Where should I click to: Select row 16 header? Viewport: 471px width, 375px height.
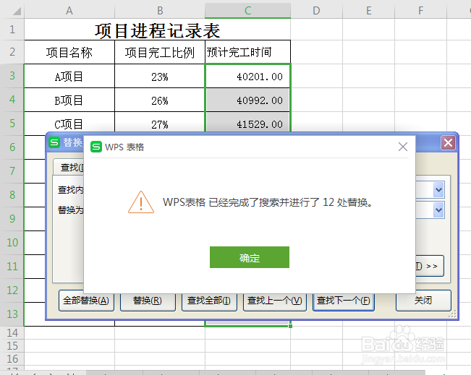(12, 359)
